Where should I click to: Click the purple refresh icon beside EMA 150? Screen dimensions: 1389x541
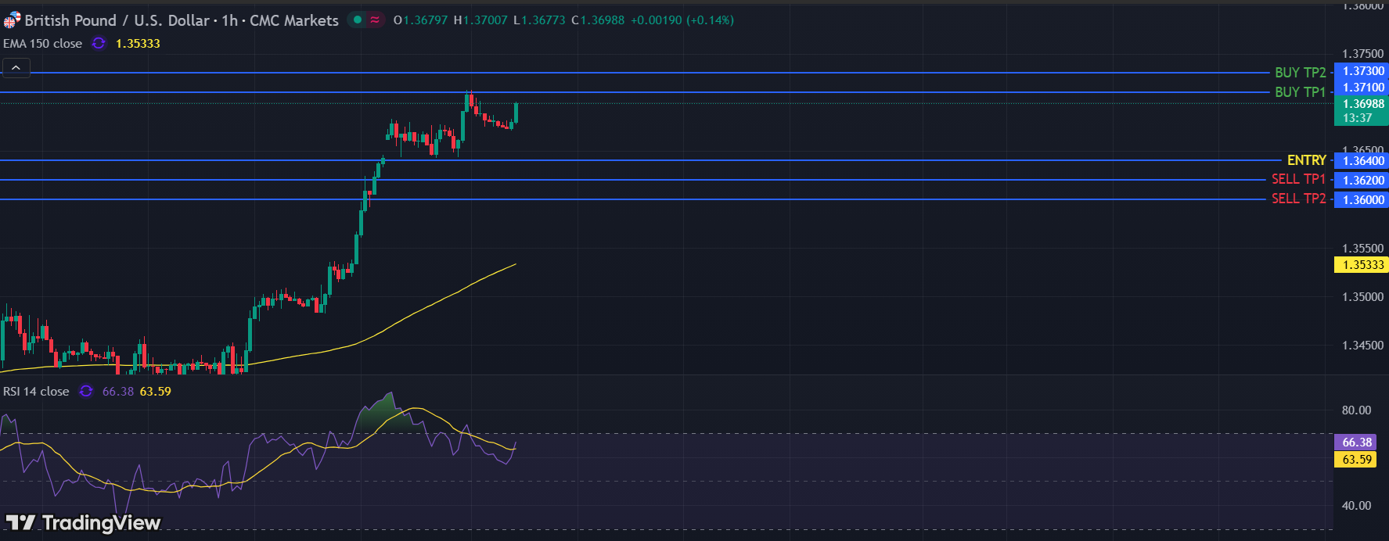tap(99, 44)
